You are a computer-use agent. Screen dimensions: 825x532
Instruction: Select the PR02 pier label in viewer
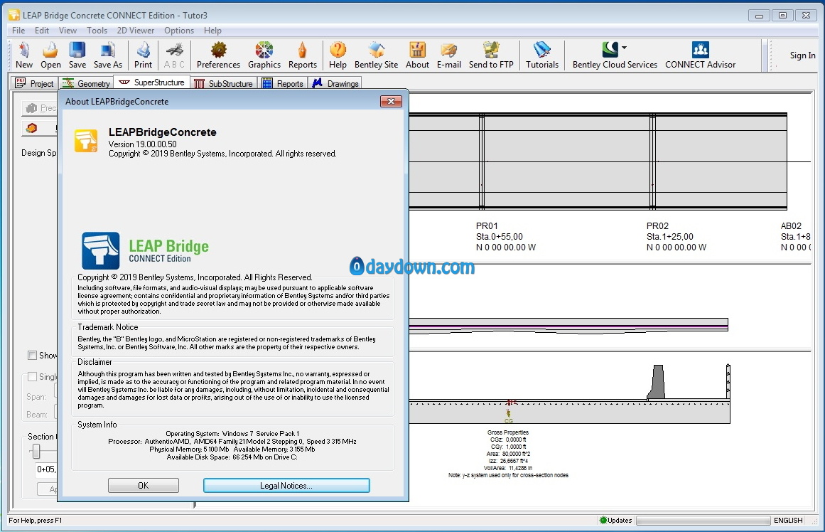pos(657,226)
